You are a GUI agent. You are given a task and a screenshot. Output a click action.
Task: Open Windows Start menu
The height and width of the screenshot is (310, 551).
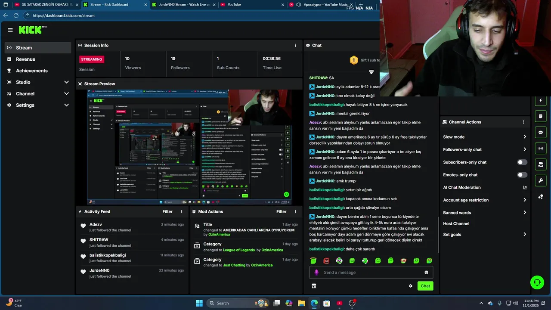[199, 303]
